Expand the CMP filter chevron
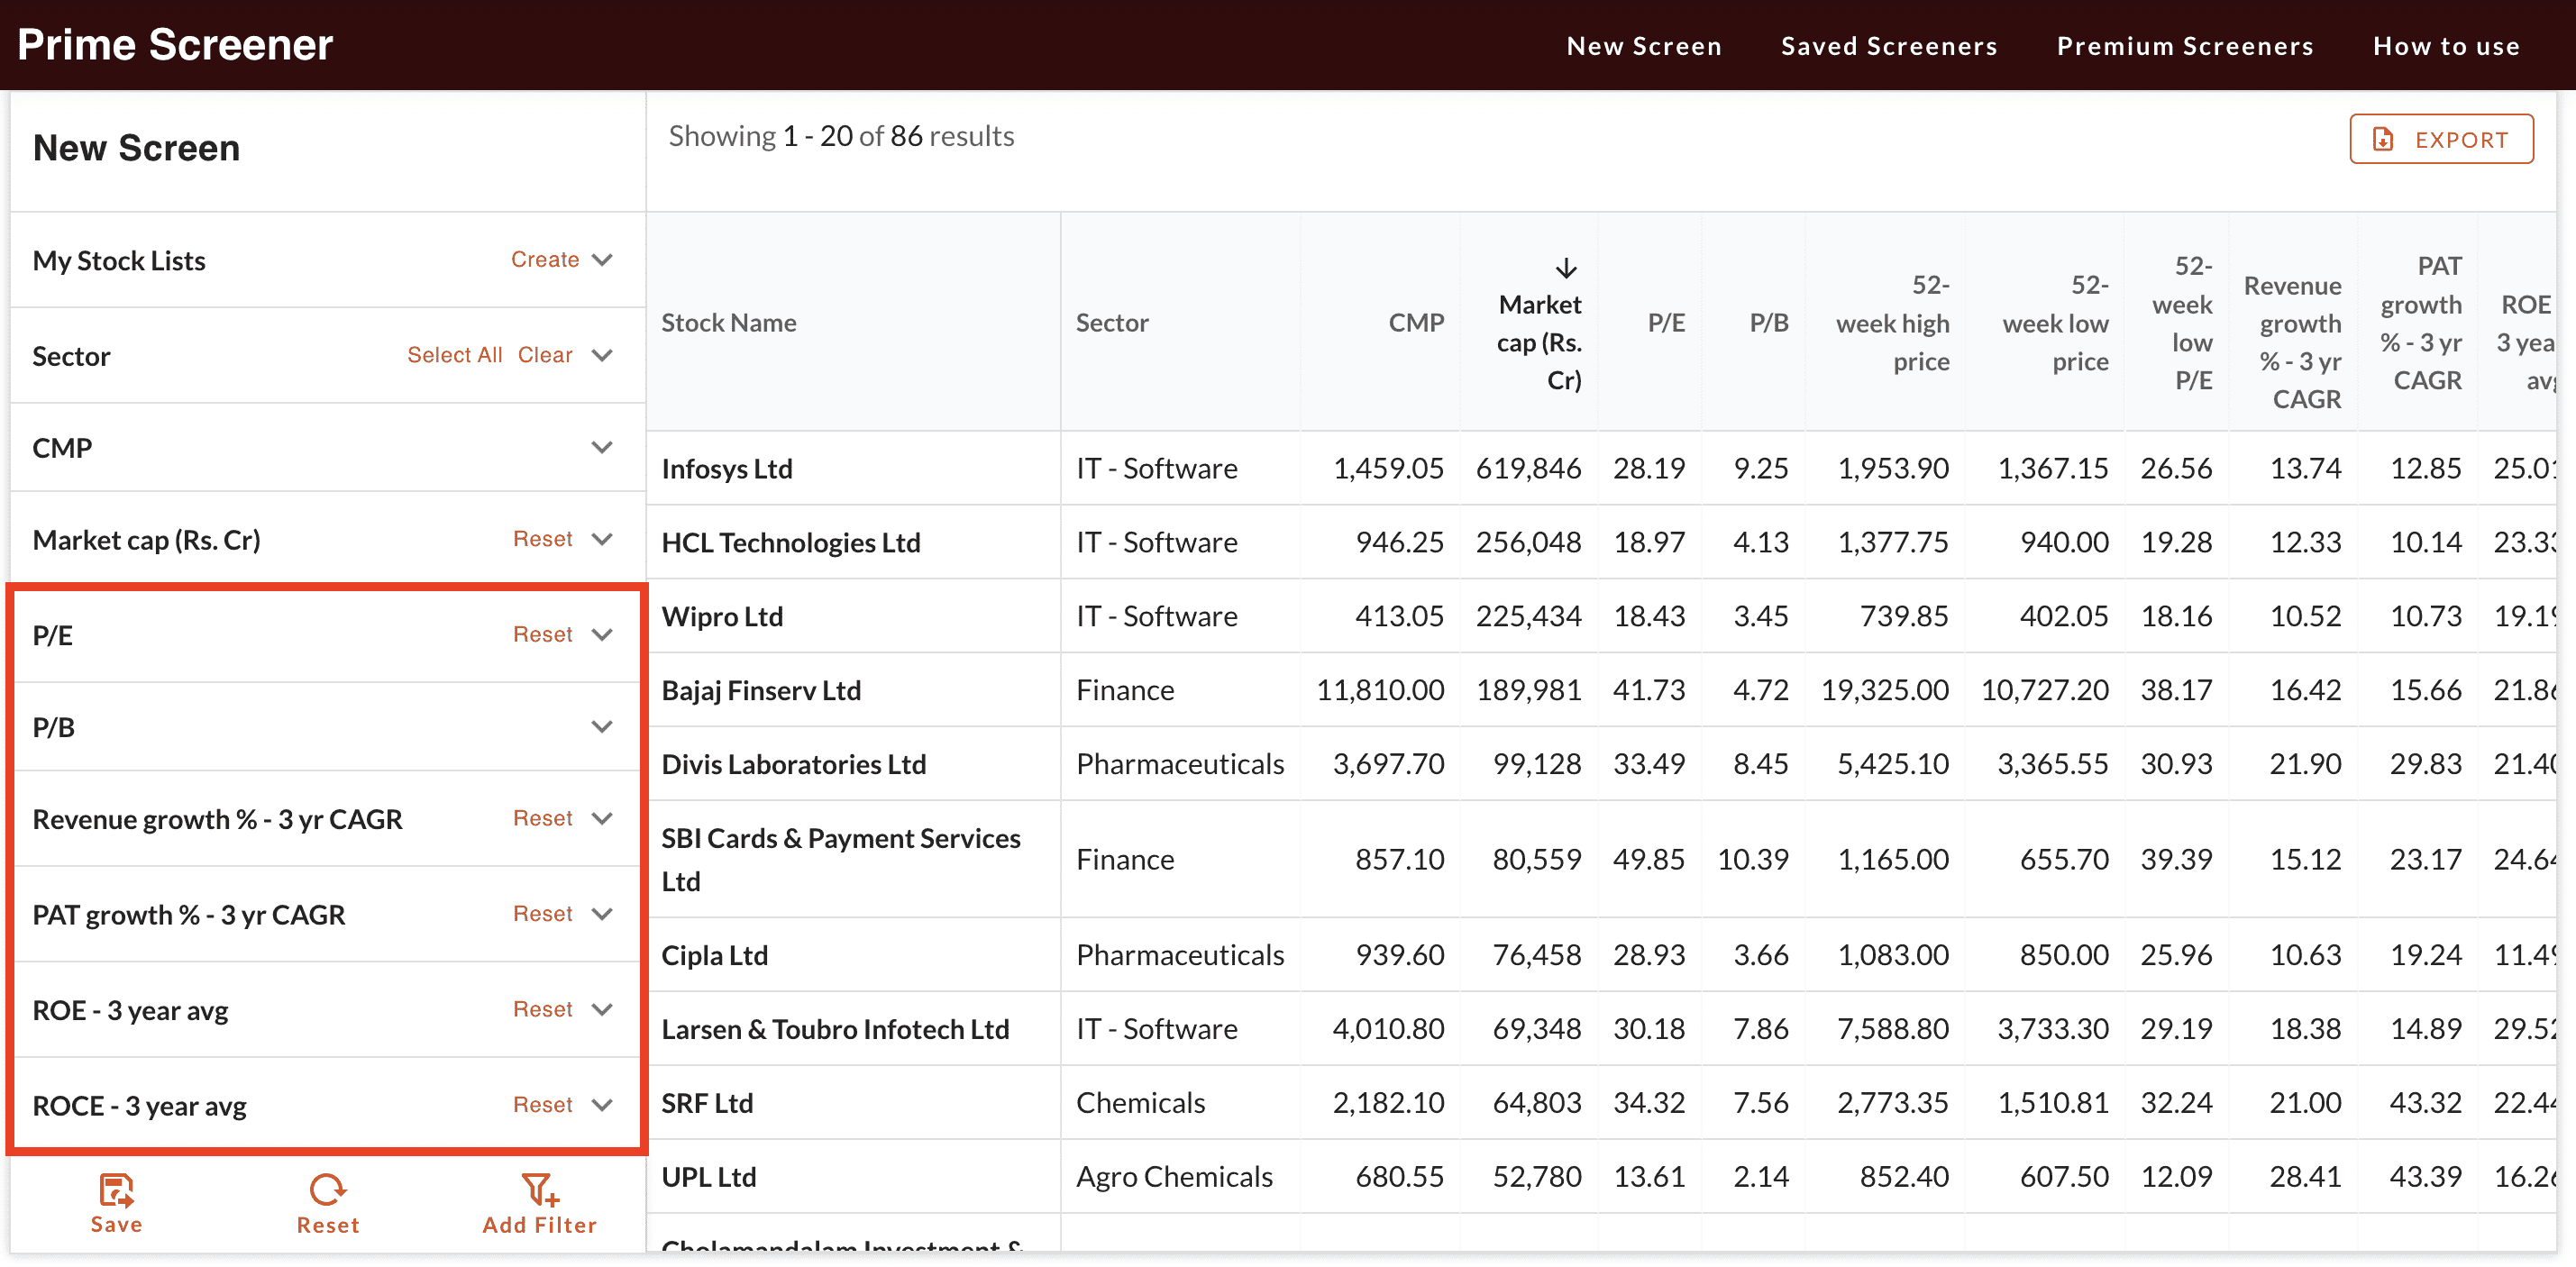2576x1267 pixels. tap(602, 447)
